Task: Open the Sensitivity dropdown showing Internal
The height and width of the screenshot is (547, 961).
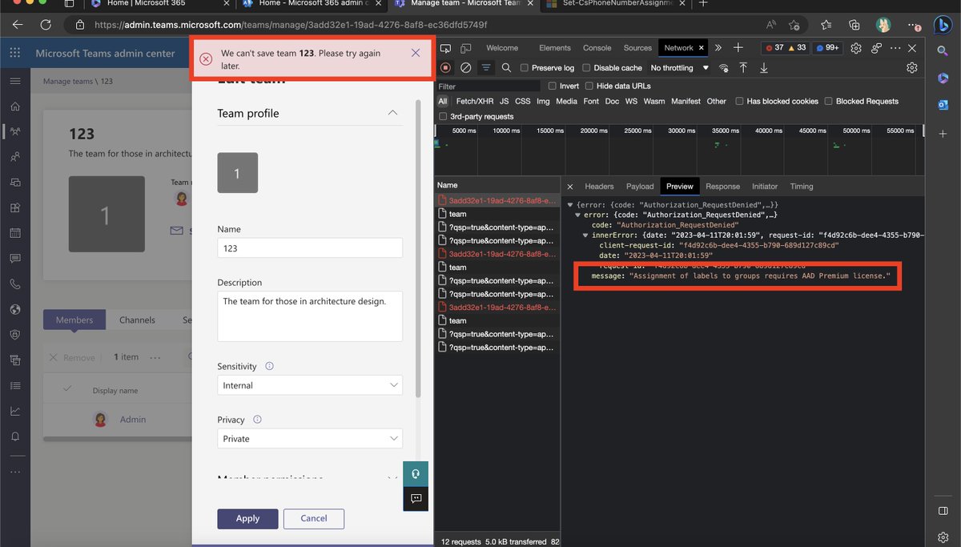Action: click(310, 385)
